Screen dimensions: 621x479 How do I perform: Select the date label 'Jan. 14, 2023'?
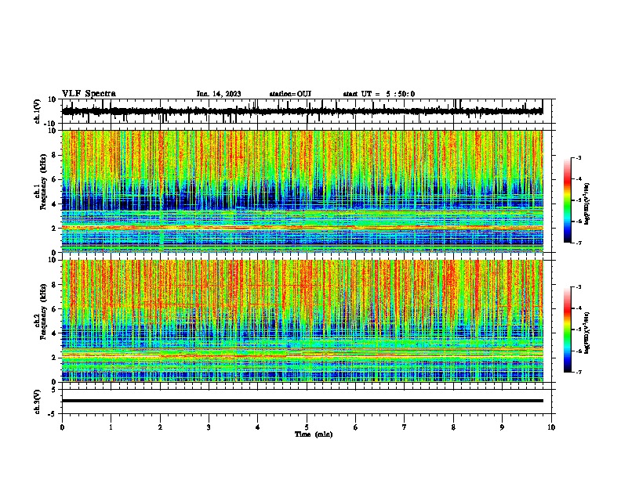click(219, 94)
